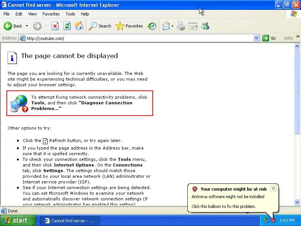The image size is (301, 226).
Task: Click the Security Center red shield tray icon
Action: (273, 220)
